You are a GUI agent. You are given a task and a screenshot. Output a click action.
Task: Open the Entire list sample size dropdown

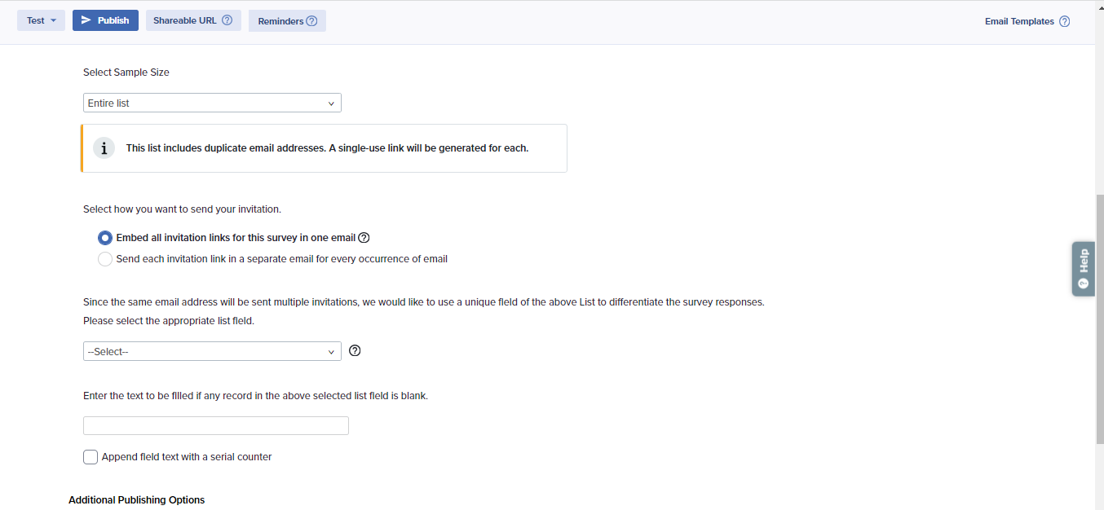coord(212,103)
